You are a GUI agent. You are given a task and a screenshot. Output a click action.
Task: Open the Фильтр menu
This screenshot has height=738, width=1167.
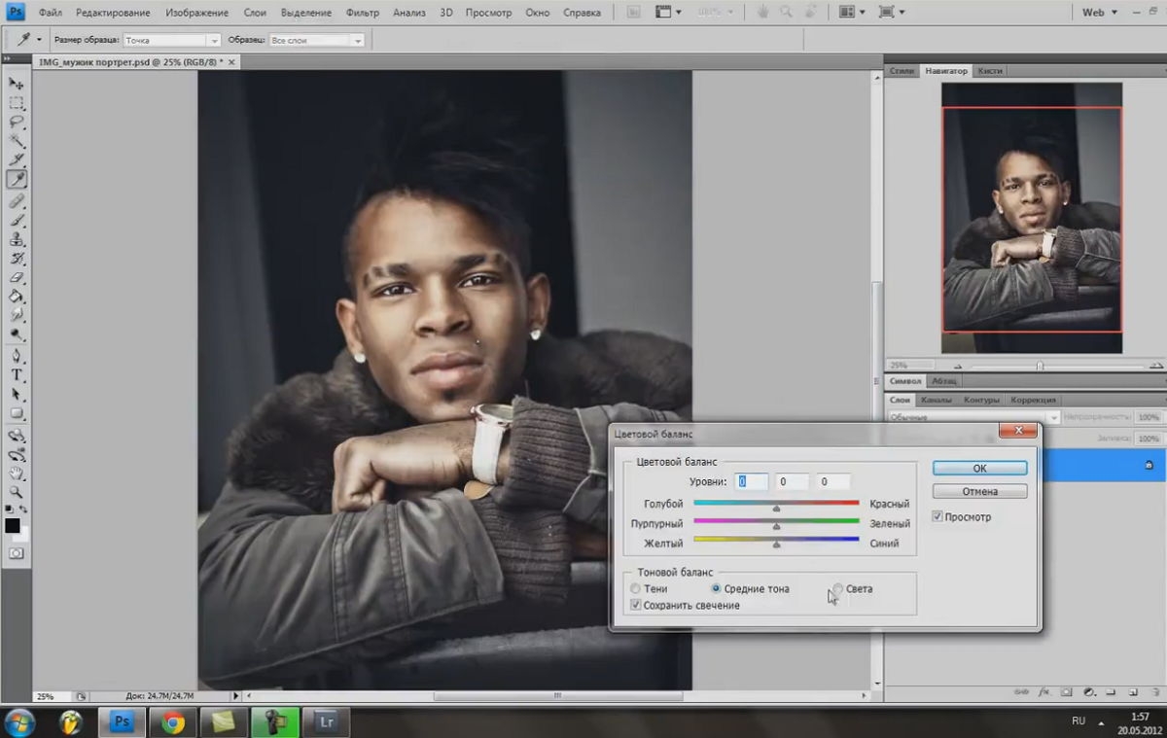363,13
